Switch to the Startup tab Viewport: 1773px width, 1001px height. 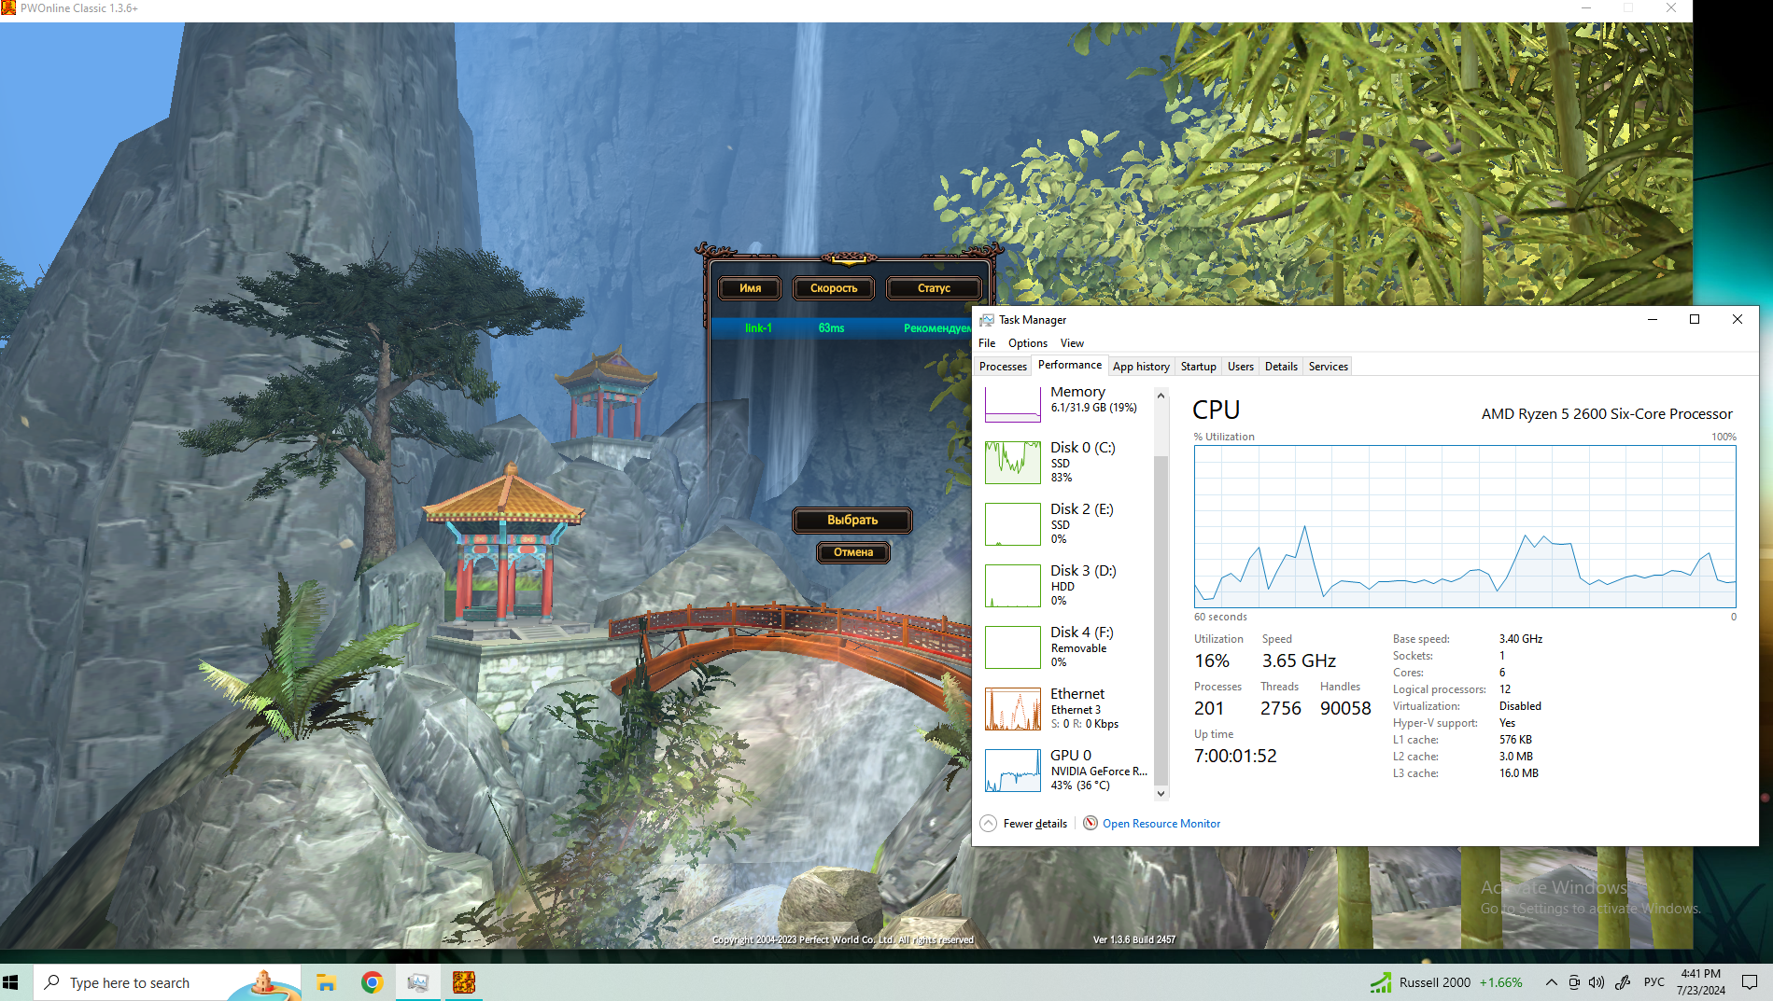point(1198,367)
